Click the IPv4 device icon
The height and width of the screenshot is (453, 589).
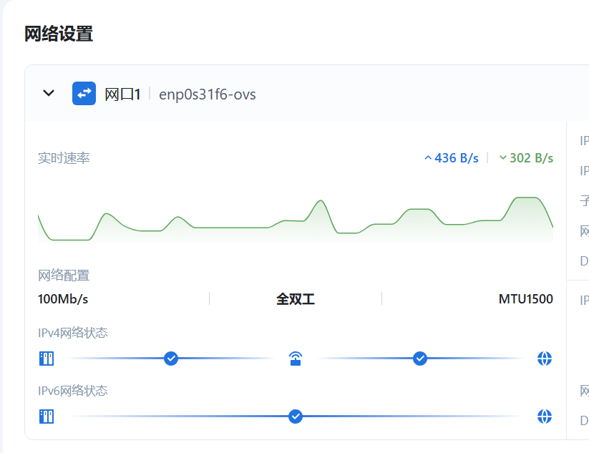click(x=47, y=359)
